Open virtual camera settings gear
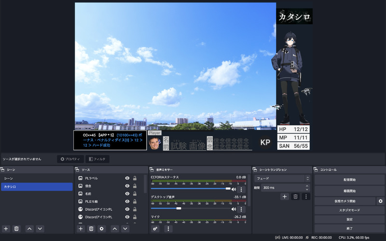 point(381,201)
